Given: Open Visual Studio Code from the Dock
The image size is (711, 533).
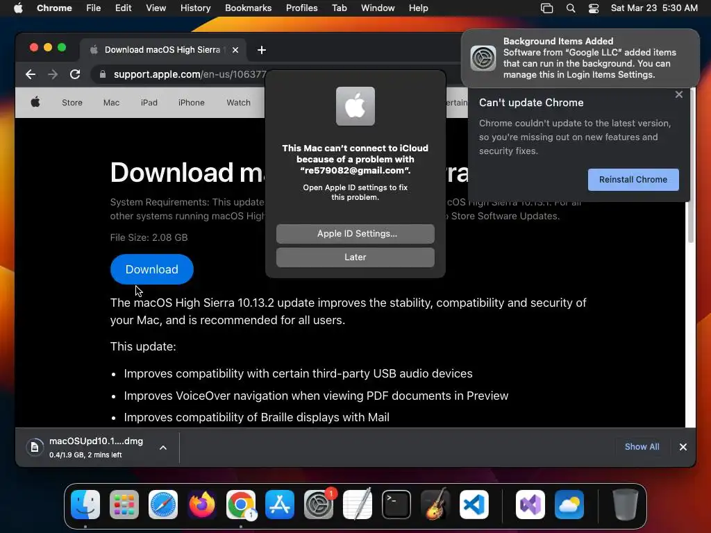Looking at the screenshot, I should pyautogui.click(x=474, y=505).
